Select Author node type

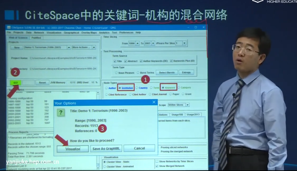pos(106,88)
